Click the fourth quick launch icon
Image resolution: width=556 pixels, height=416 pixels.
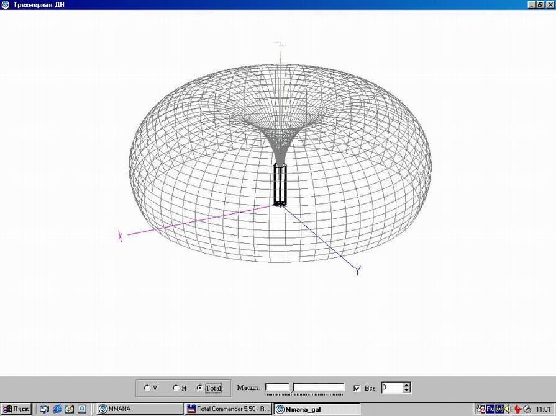[81, 409]
